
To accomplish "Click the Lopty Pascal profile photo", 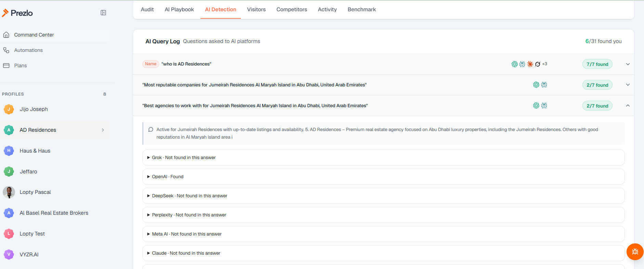I will click(9, 192).
